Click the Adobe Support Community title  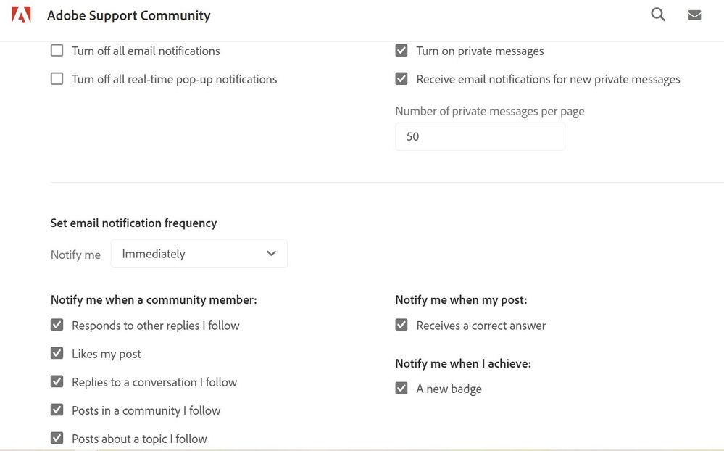129,15
